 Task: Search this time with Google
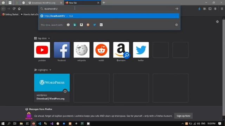point(68,25)
